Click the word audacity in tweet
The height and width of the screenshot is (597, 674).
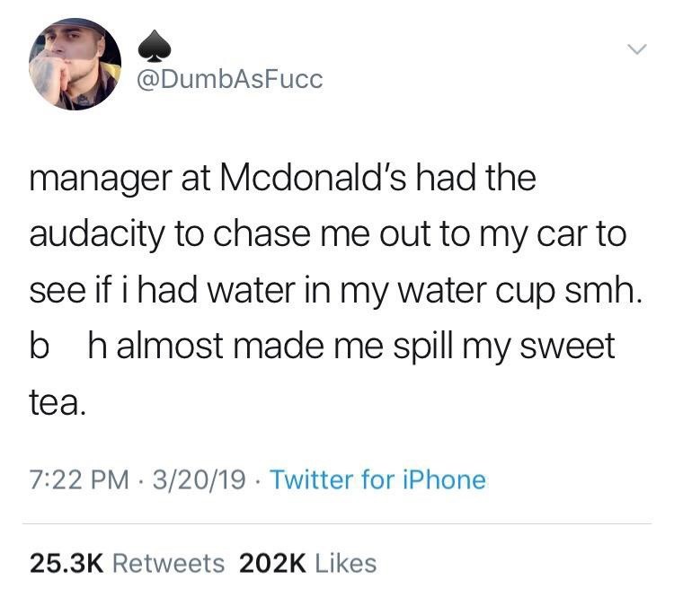point(97,236)
